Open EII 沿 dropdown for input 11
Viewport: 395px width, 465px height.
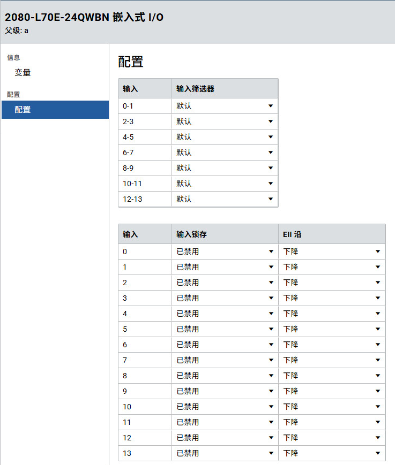coord(332,422)
